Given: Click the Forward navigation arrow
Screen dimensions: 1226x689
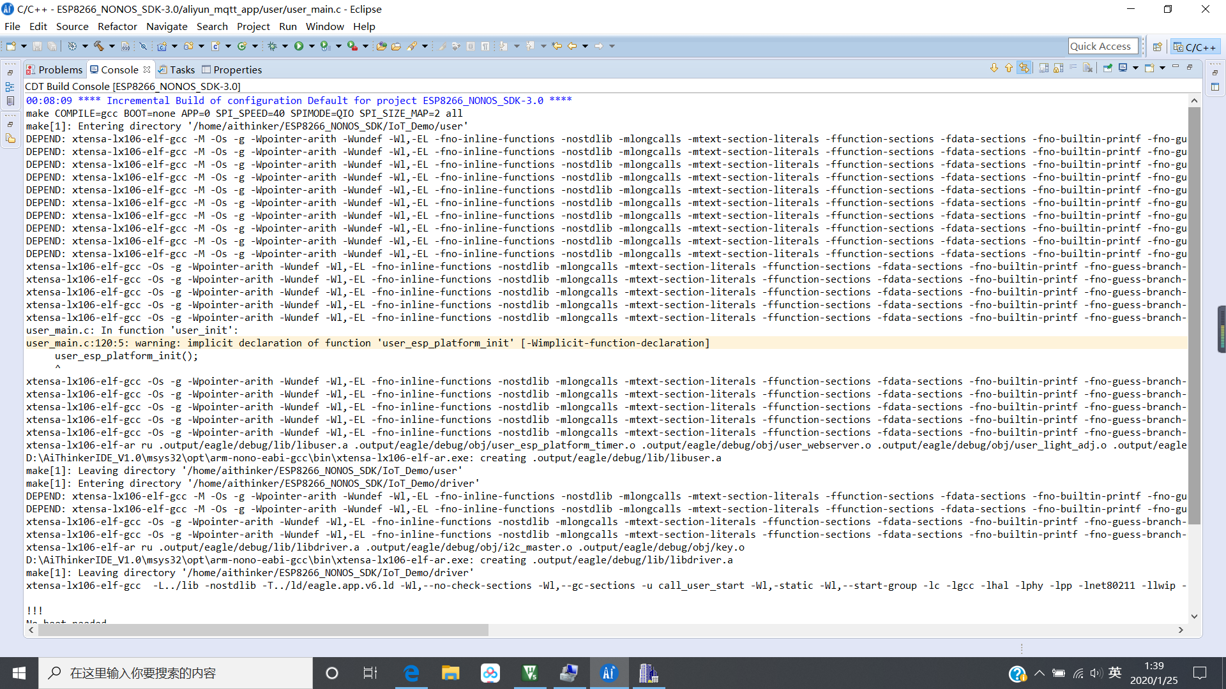Looking at the screenshot, I should pos(599,46).
